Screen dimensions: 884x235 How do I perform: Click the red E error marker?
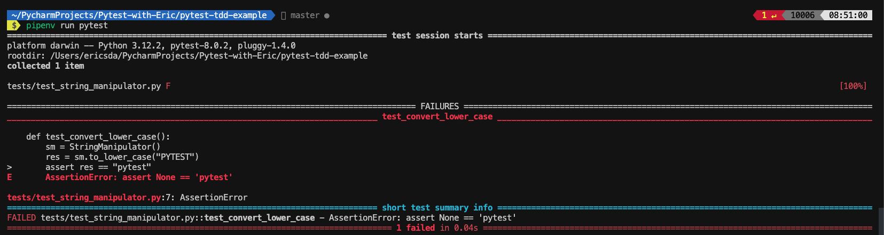tap(10, 177)
